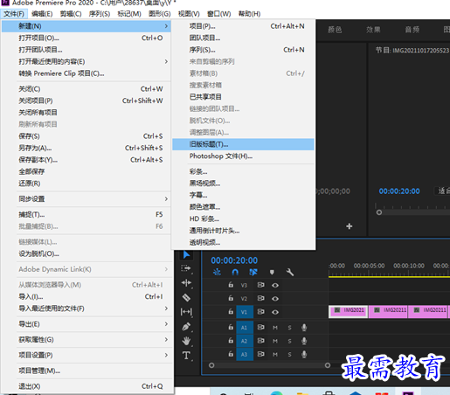Viewport: 450px width, 395px height.
Task: Target track A1 button
Action: (x=245, y=328)
